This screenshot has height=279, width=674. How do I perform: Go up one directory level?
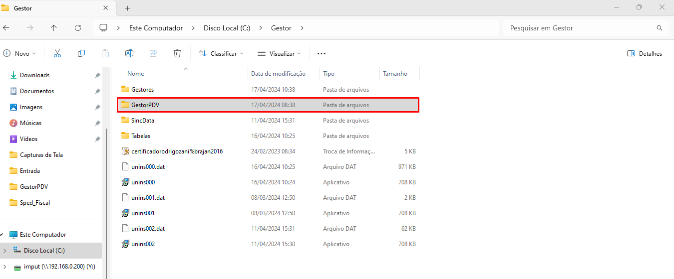tap(54, 28)
